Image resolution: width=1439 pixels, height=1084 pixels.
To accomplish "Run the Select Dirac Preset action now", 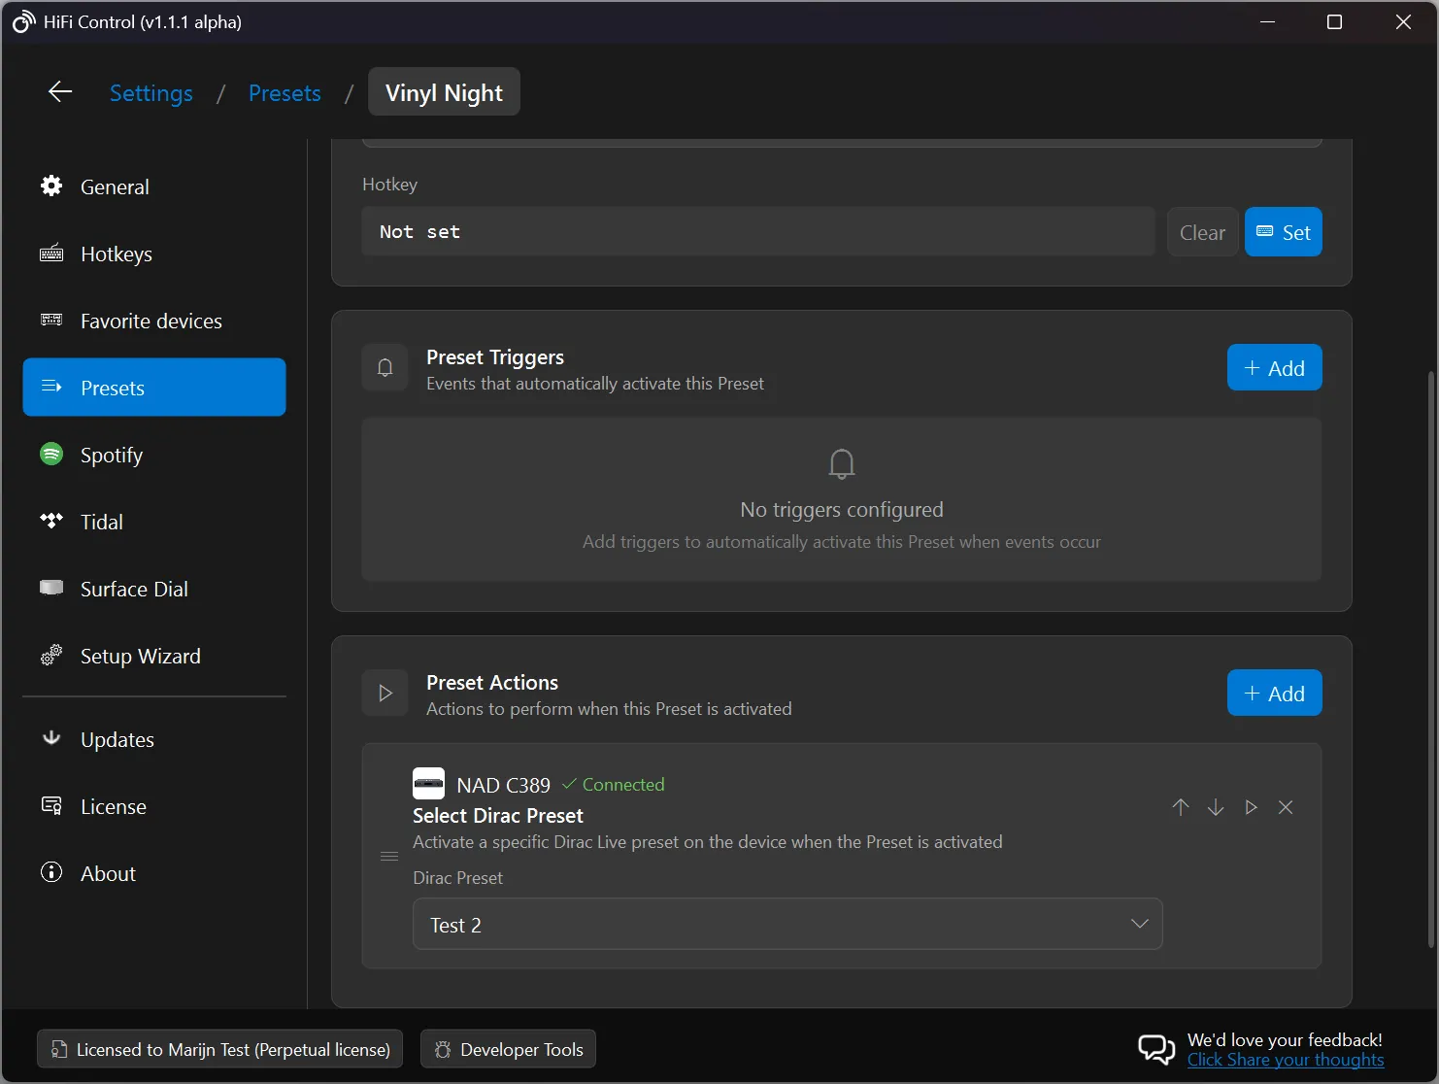I will [1251, 807].
